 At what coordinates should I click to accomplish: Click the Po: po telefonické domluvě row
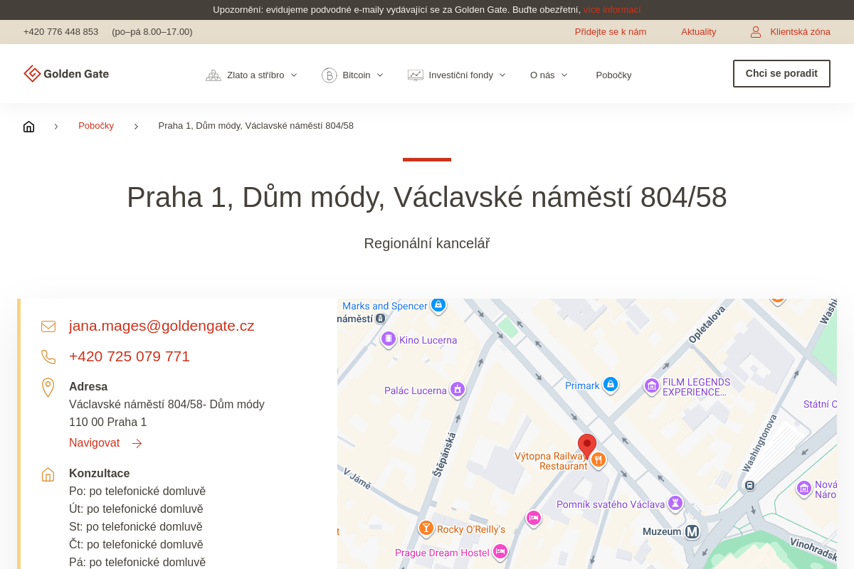137,491
